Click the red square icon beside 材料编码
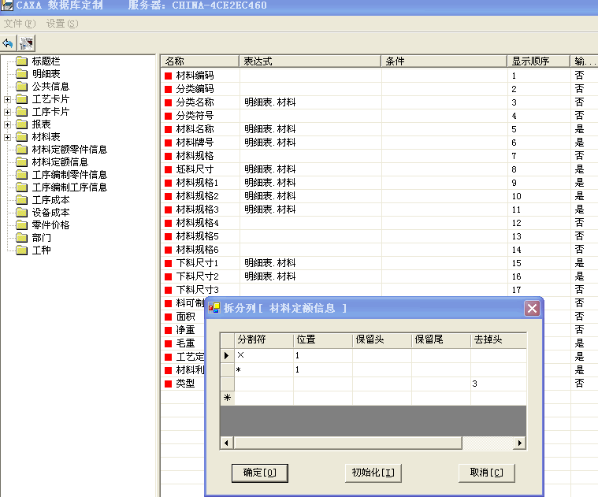The width and height of the screenshot is (598, 497). point(168,76)
